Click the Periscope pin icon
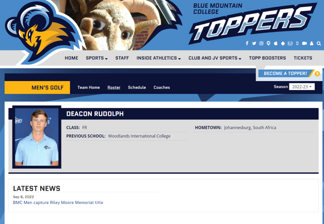The width and height of the screenshot is (324, 224). coord(268,43)
